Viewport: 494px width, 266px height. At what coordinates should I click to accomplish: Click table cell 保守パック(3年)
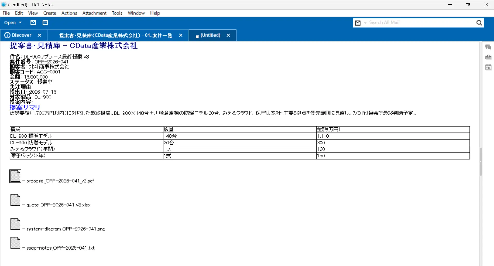86,156
